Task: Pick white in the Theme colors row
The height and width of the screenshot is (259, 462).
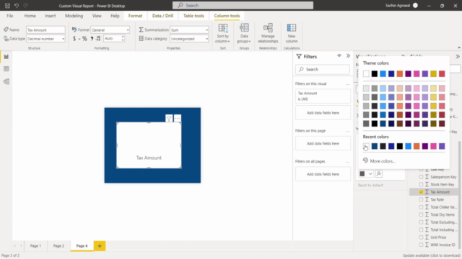Action: [366, 73]
